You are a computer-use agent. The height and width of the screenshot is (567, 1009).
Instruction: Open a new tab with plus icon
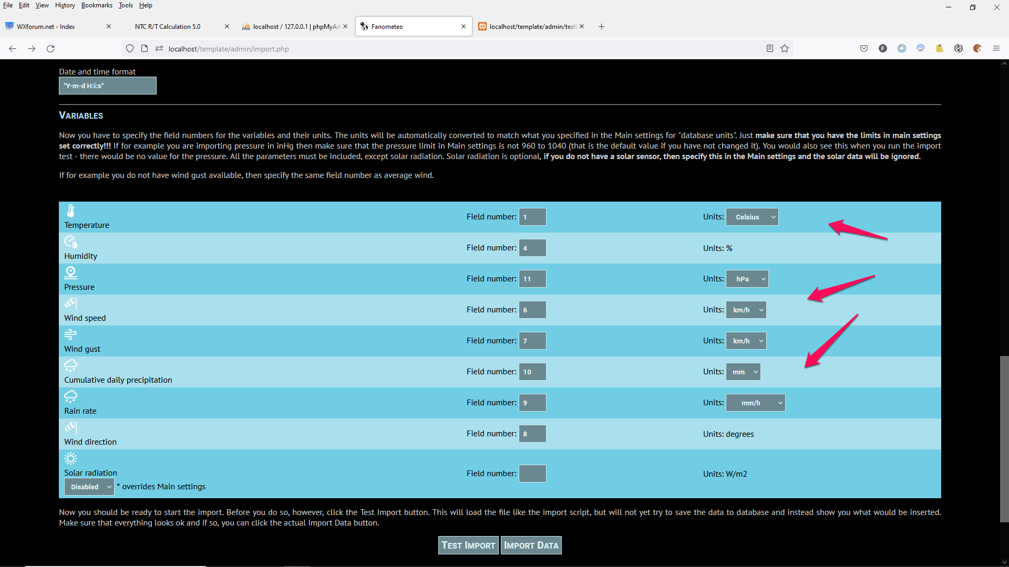click(x=602, y=27)
